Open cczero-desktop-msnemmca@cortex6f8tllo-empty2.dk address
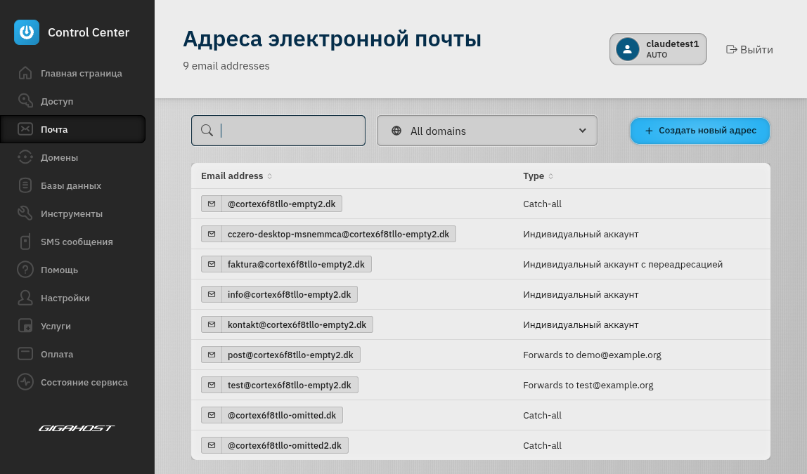The image size is (807, 474). tap(328, 234)
